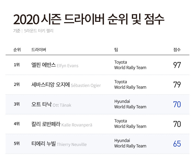The width and height of the screenshot is (195, 164).
Task: Click Ott Tänak's blue score 70
Action: coord(177,104)
